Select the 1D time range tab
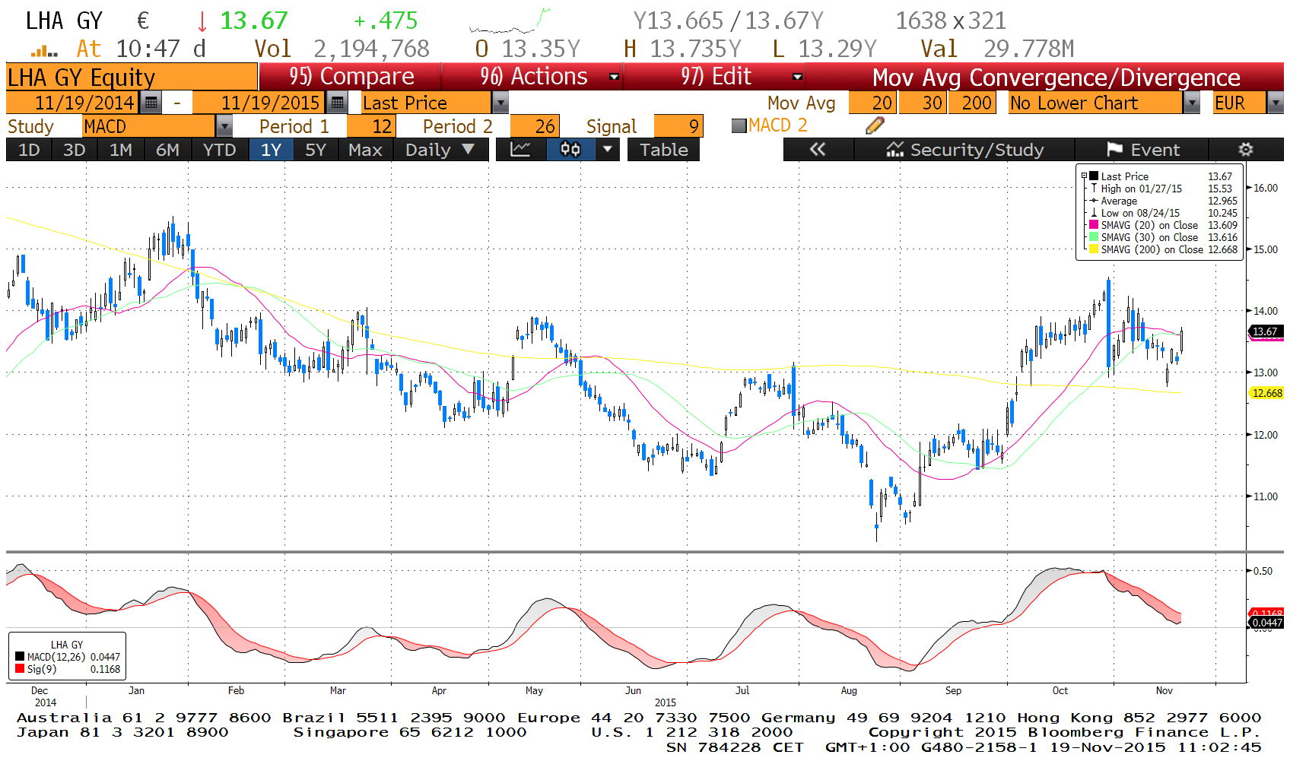This screenshot has width=1290, height=761. tap(29, 150)
